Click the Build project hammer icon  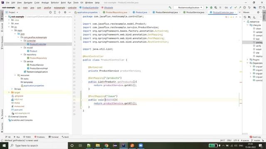pos(170,7)
